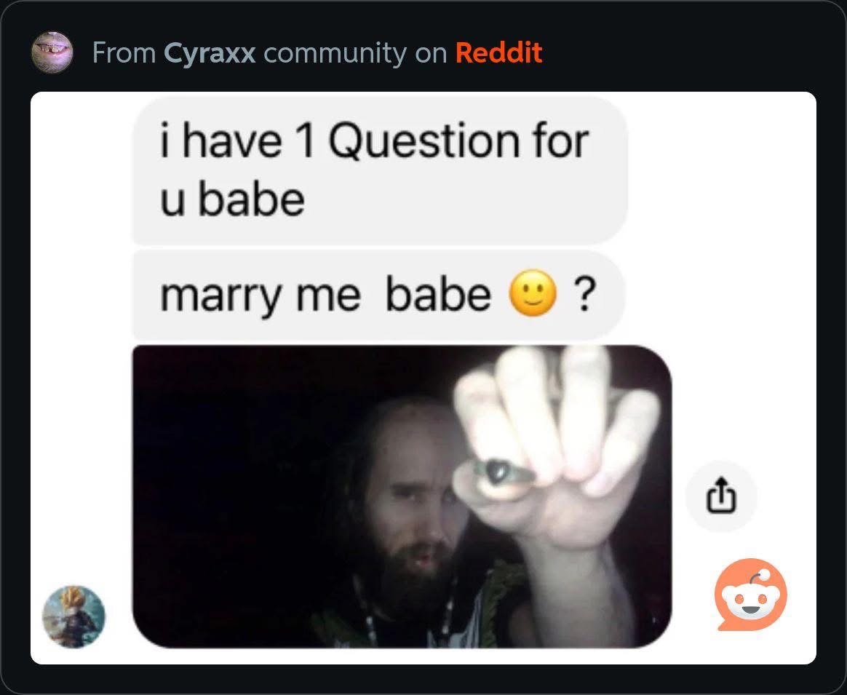Tap the share icon beside the photo
847x695 pixels.
721,496
